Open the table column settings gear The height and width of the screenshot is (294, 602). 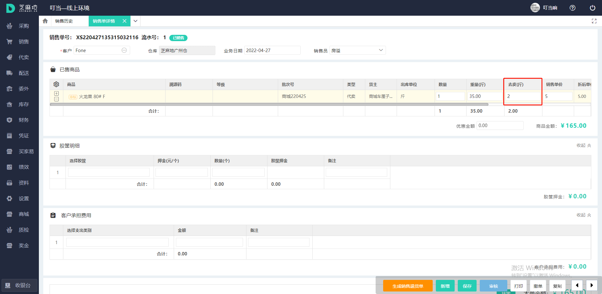pos(56,84)
